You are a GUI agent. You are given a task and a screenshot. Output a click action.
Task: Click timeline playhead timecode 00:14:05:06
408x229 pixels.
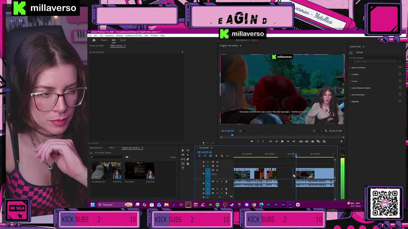tap(205, 152)
